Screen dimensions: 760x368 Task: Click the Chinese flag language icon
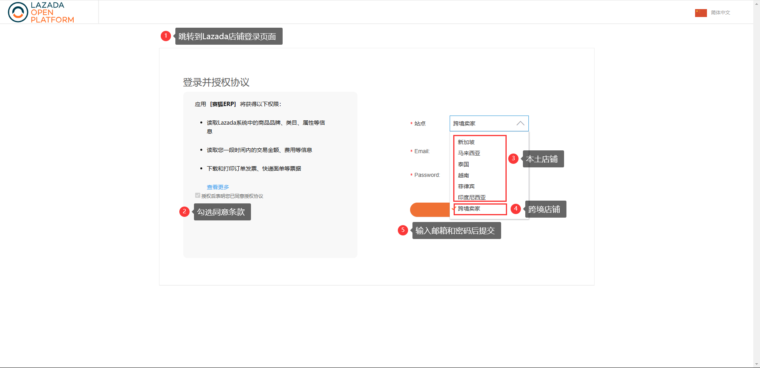pos(701,13)
